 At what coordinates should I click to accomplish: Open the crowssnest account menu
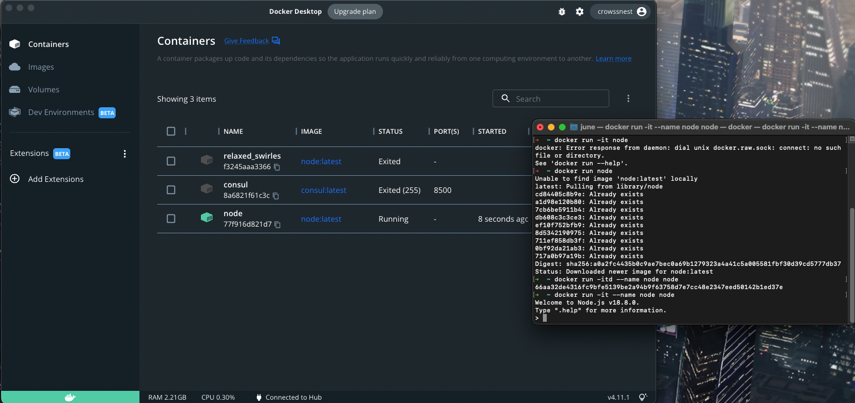point(620,12)
